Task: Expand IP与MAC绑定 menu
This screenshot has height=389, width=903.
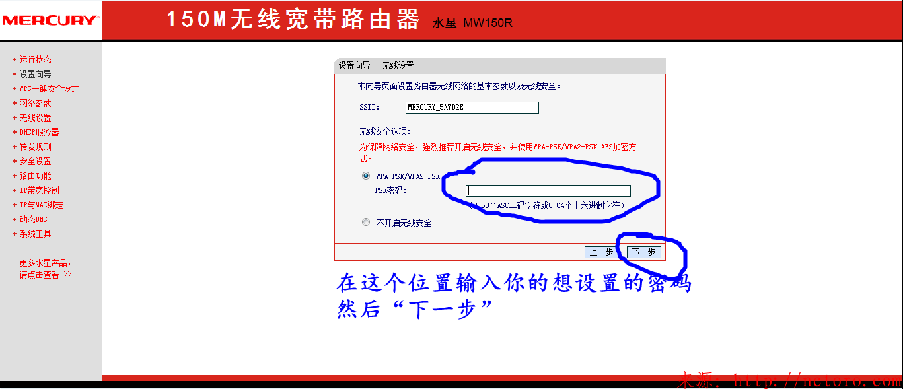Action: point(41,205)
